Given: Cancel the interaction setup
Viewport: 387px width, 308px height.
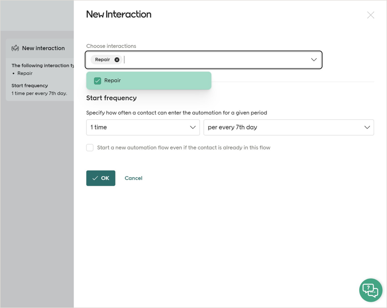Looking at the screenshot, I should (133, 178).
